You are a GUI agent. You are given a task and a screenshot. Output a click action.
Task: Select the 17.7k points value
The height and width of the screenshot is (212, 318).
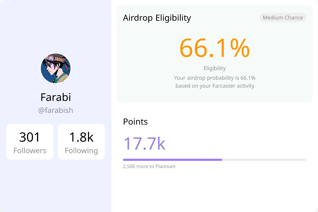pyautogui.click(x=144, y=143)
